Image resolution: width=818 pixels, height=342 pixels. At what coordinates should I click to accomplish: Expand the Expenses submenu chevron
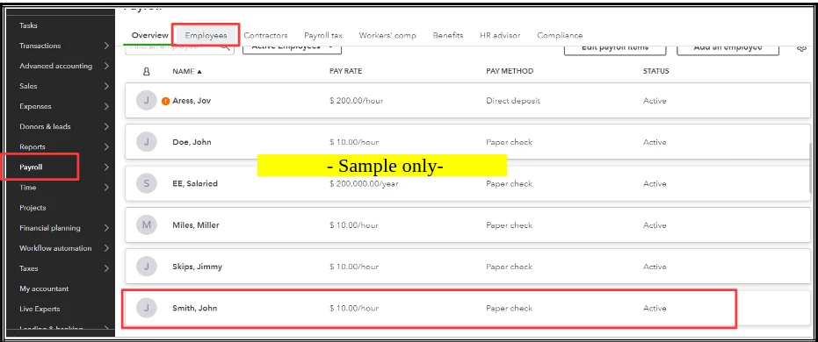tap(106, 107)
